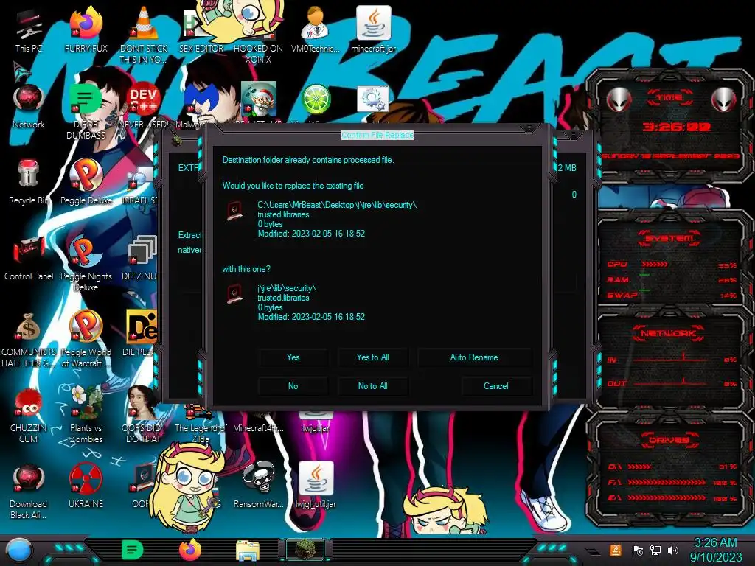Select the minecraft.jar Java file
Screen dimensions: 755x566
(x=374, y=29)
